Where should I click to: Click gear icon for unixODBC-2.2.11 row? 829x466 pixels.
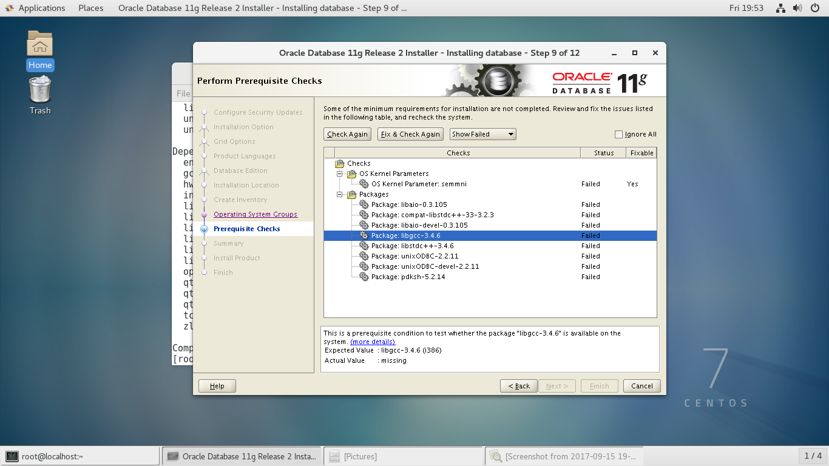coord(364,256)
